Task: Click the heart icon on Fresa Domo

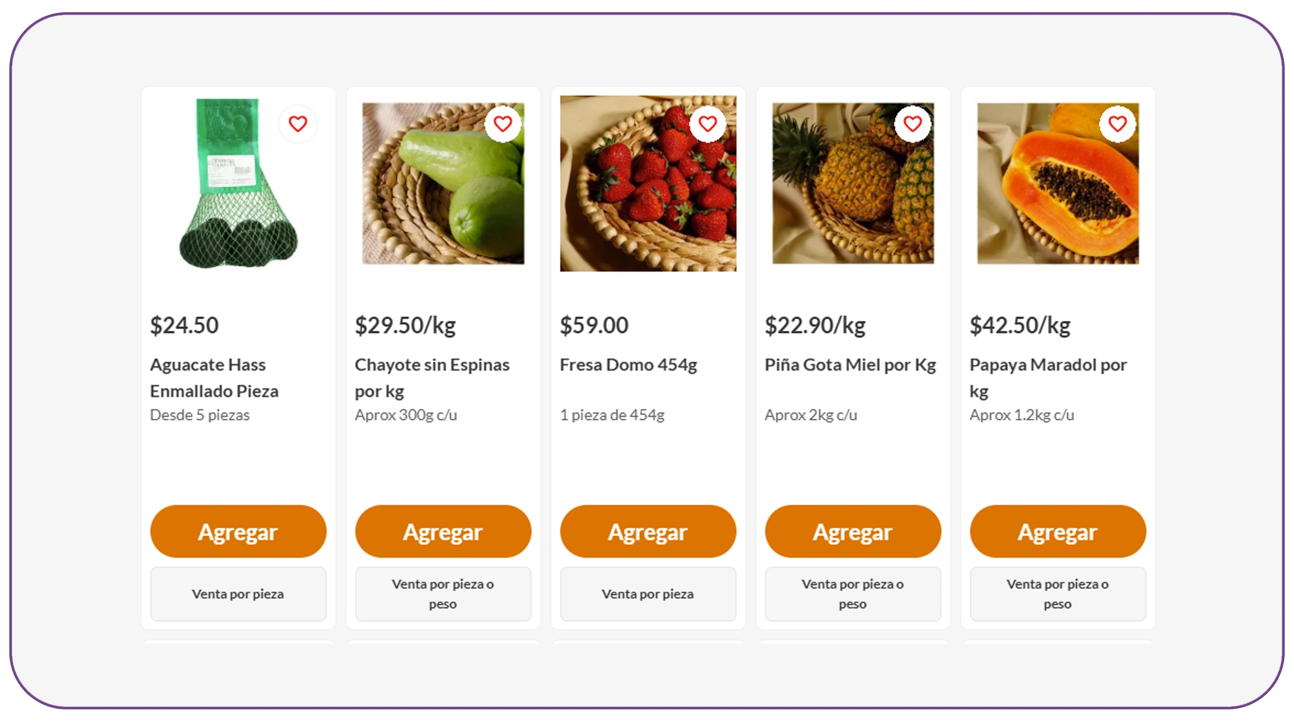Action: (x=707, y=124)
